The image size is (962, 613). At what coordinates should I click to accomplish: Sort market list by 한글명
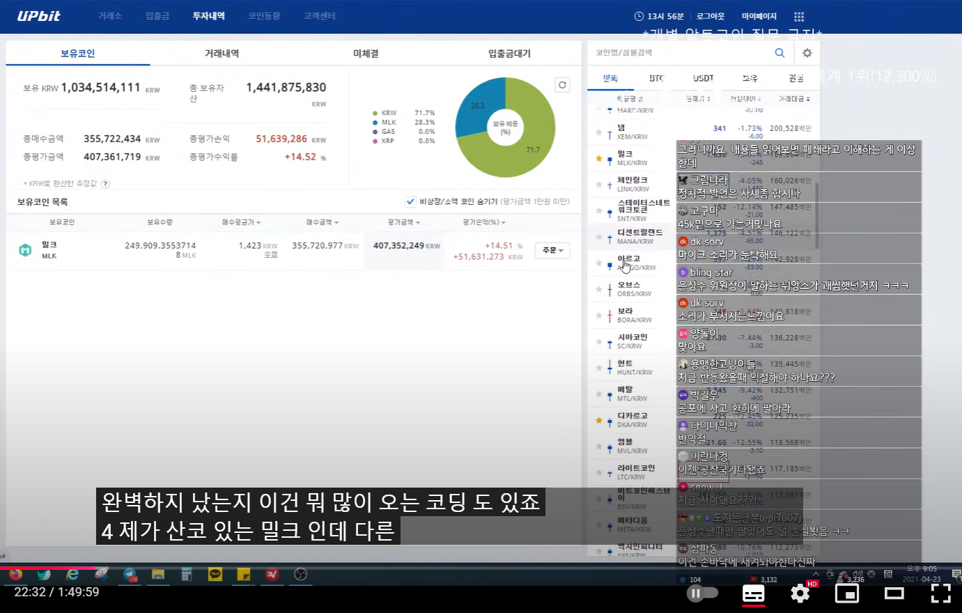[630, 99]
